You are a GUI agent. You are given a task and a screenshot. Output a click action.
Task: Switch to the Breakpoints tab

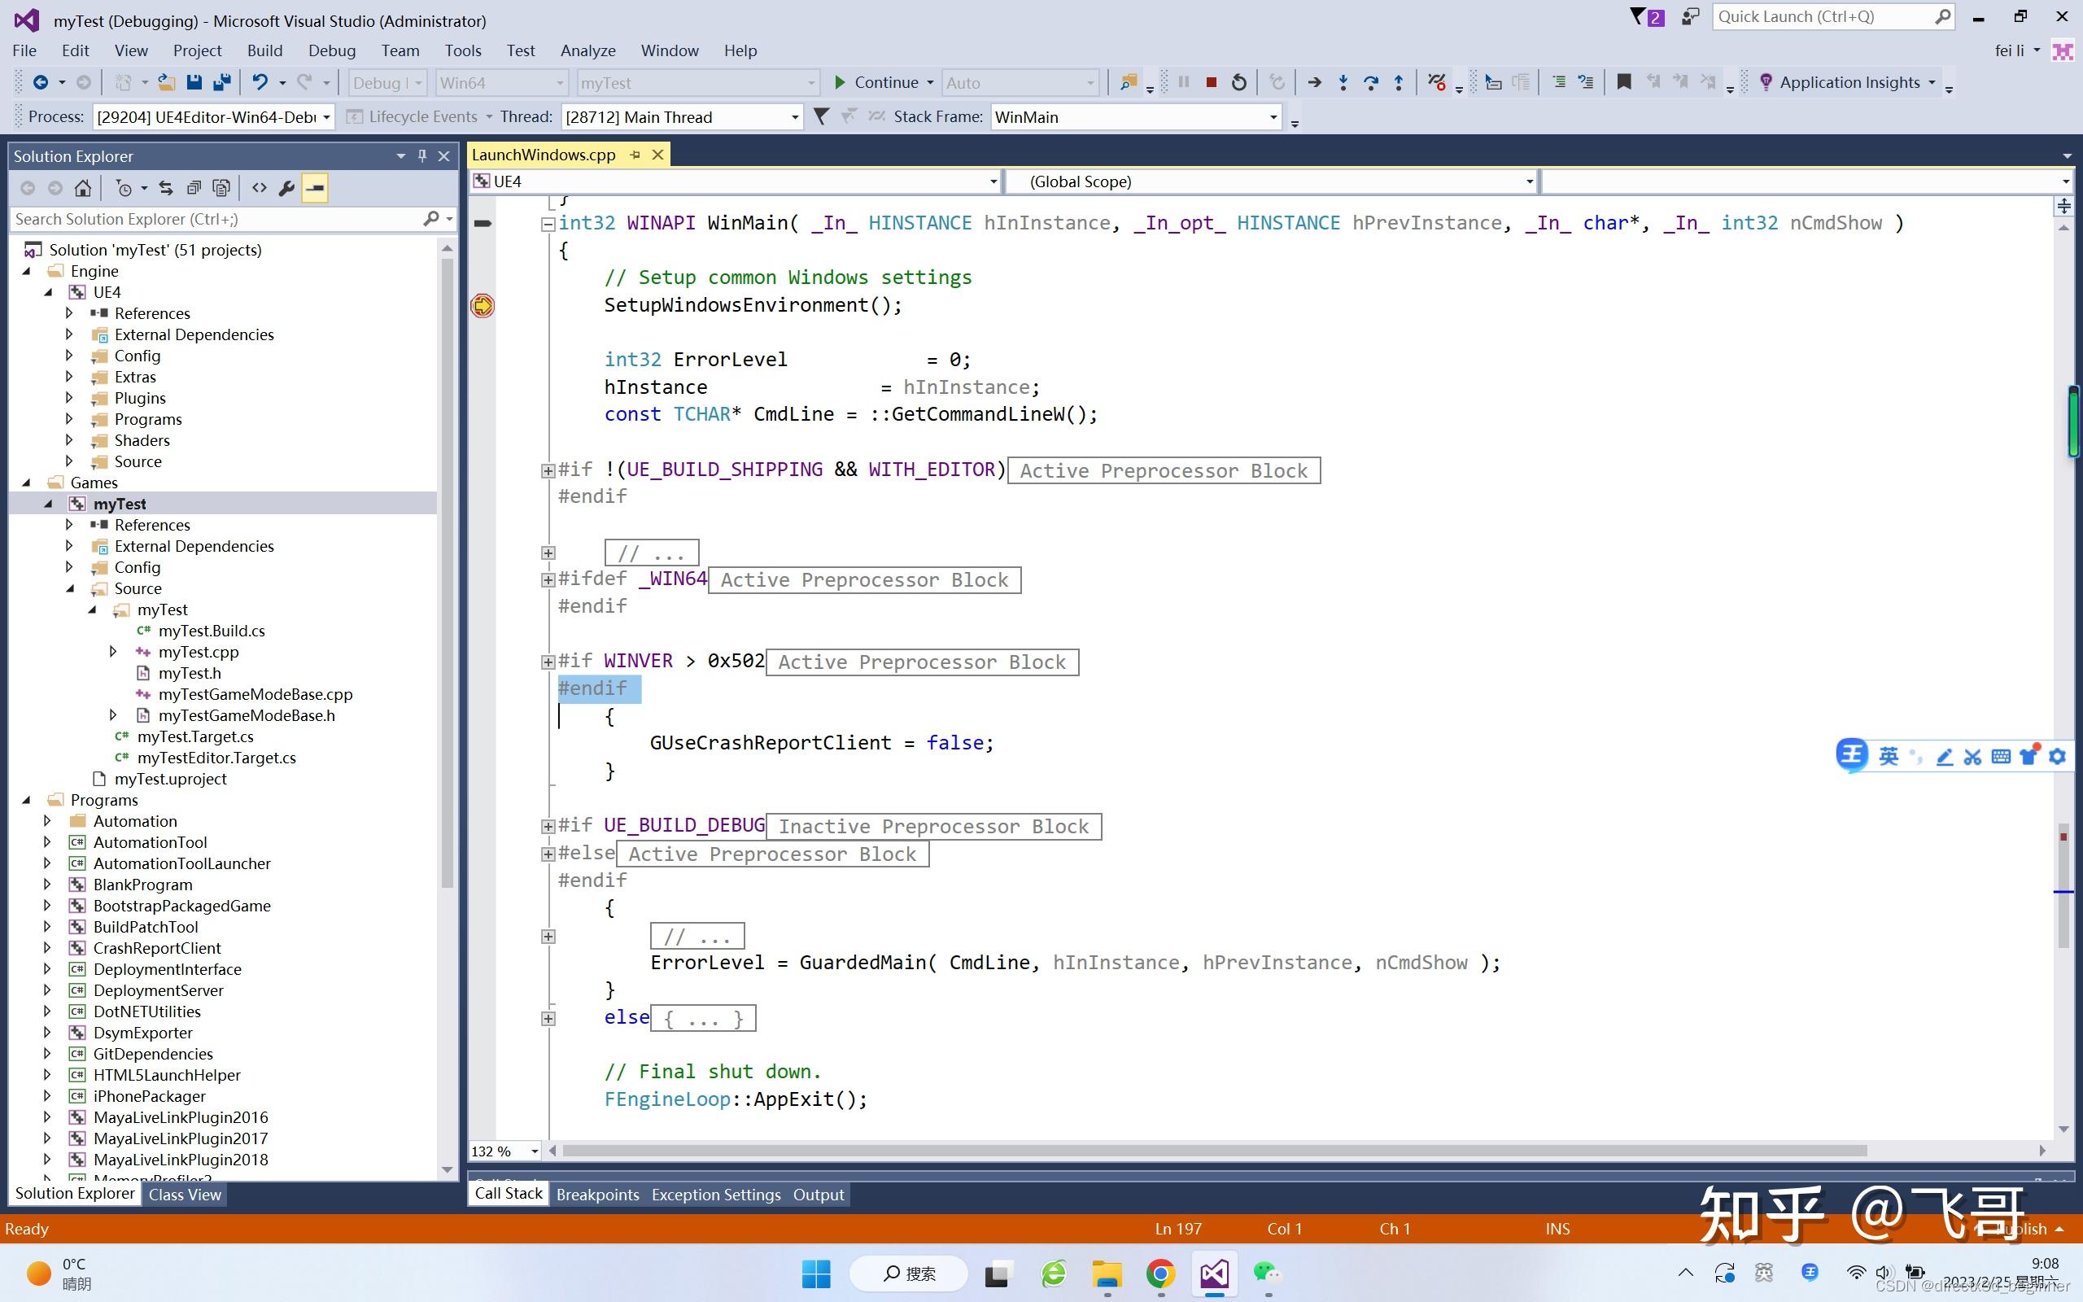pyautogui.click(x=597, y=1195)
